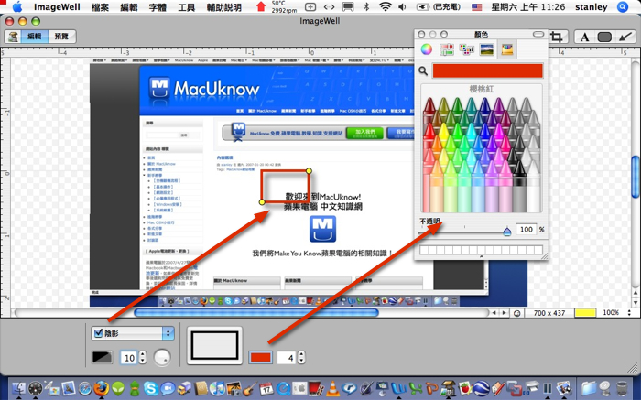
Task: Click the shadow blur field showing 10
Action: [129, 358]
